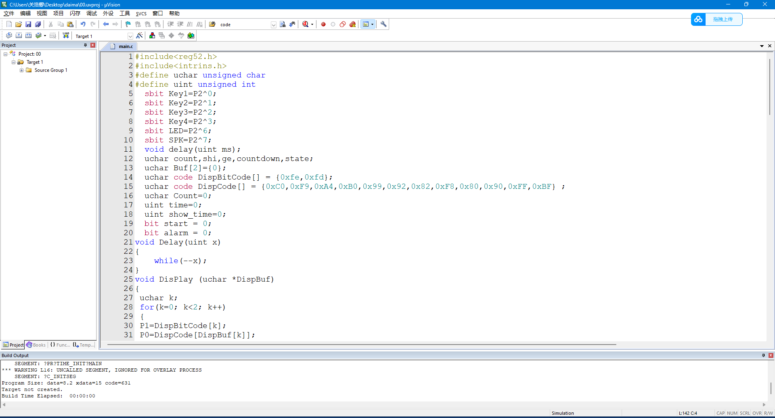
Task: Open the 文件 menu
Action: 9,13
